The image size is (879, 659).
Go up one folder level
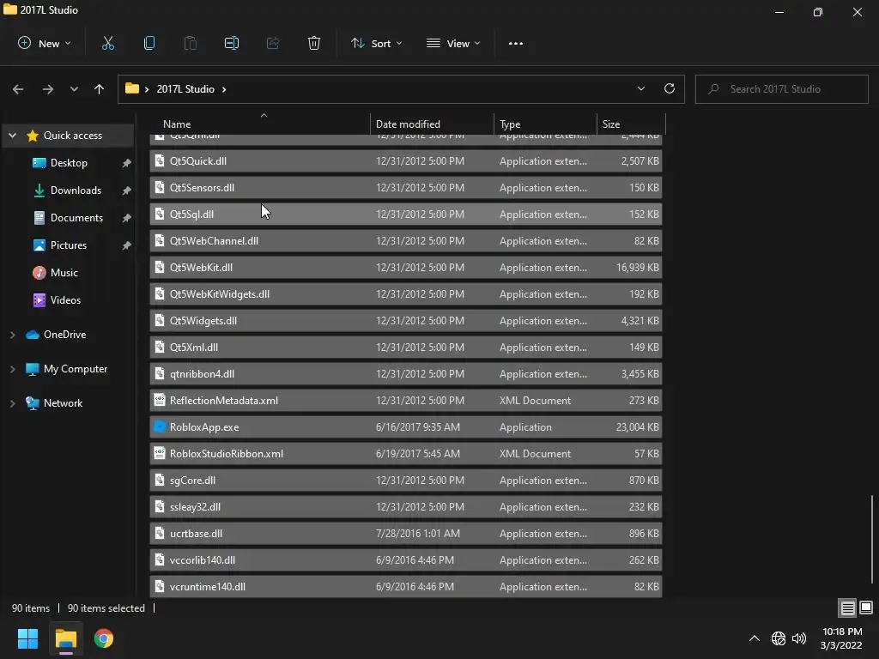(x=100, y=89)
